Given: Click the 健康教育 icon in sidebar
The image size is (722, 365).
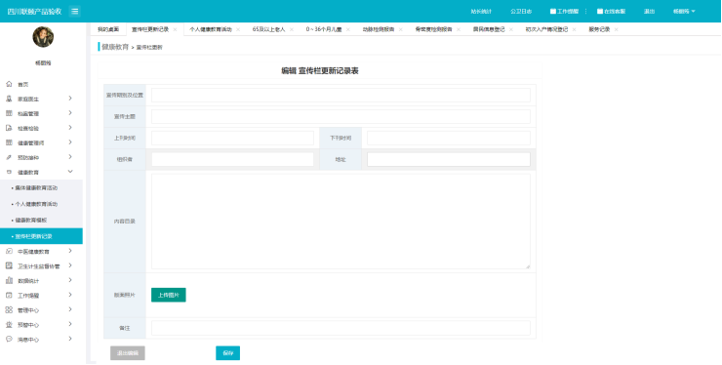Looking at the screenshot, I should click(x=9, y=173).
